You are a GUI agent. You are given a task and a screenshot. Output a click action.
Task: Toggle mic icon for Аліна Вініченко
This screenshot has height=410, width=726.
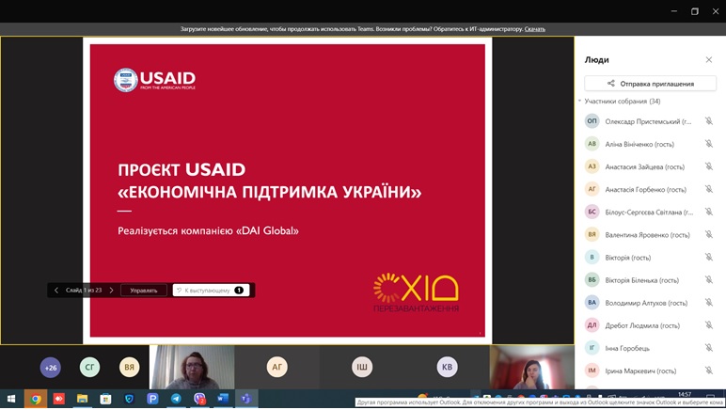pos(709,144)
